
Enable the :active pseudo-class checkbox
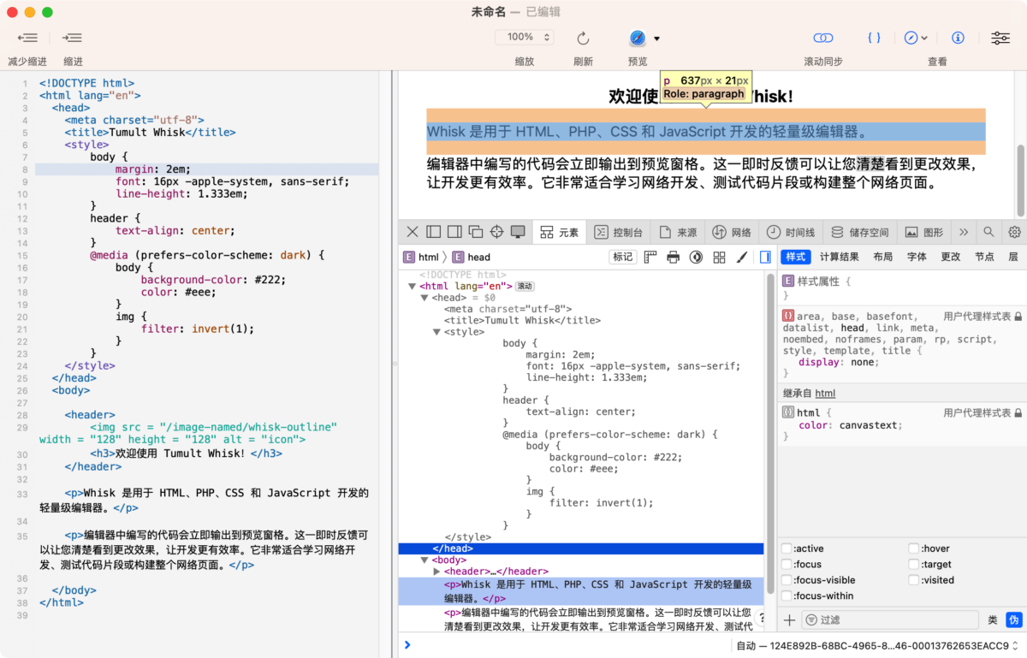[x=787, y=548]
